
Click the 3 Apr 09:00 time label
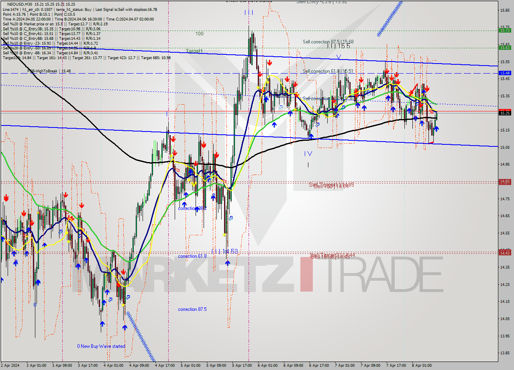point(62,366)
